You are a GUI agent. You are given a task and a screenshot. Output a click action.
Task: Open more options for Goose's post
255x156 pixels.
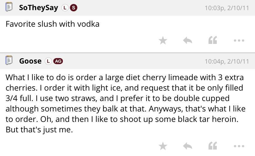coord(239,146)
